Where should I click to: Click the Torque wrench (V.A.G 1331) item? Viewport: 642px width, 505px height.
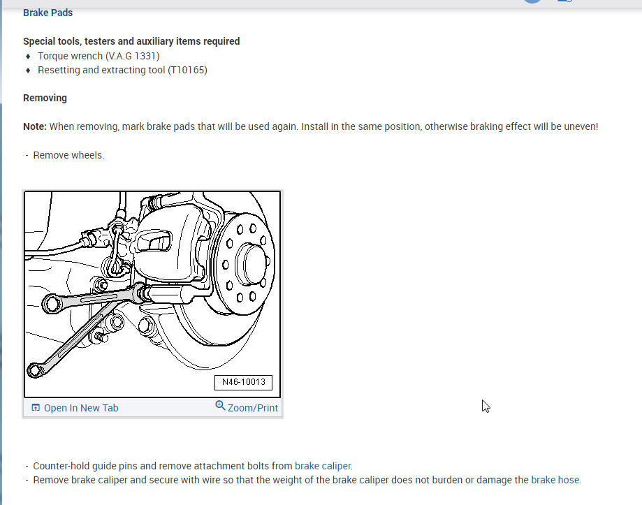[99, 56]
